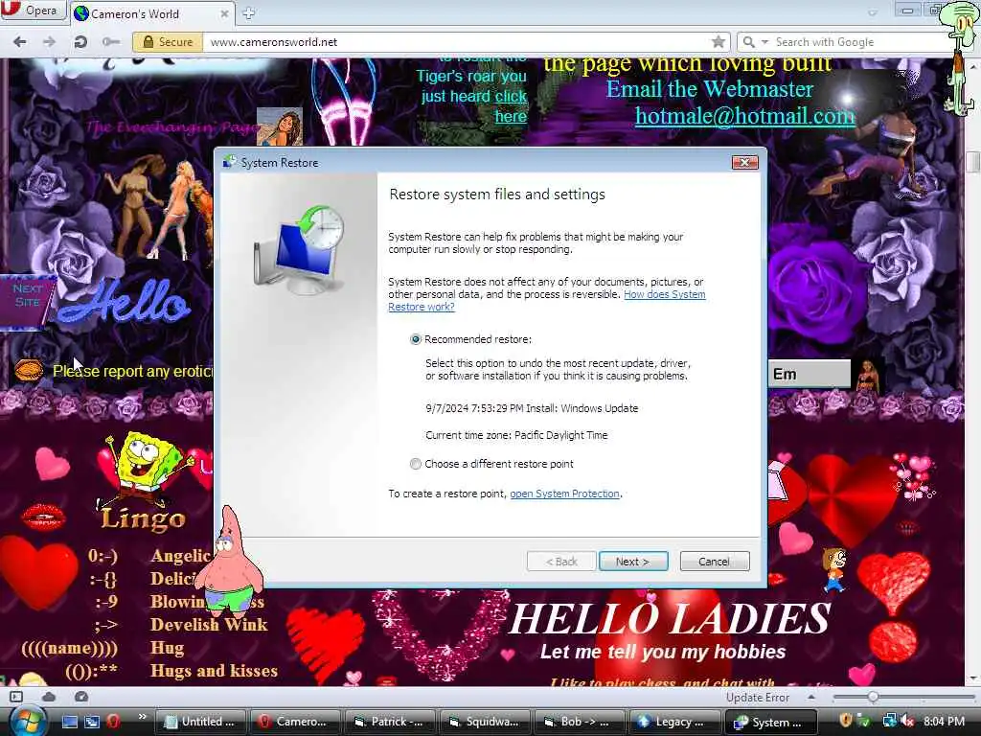
Task: Expand the quick launch overflow chevron
Action: (x=142, y=717)
